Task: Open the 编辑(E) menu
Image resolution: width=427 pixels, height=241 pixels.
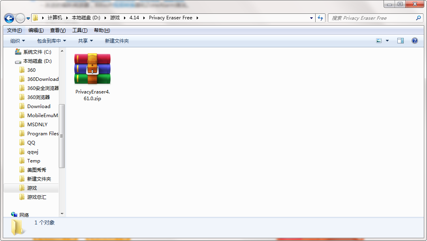Action: pos(36,30)
